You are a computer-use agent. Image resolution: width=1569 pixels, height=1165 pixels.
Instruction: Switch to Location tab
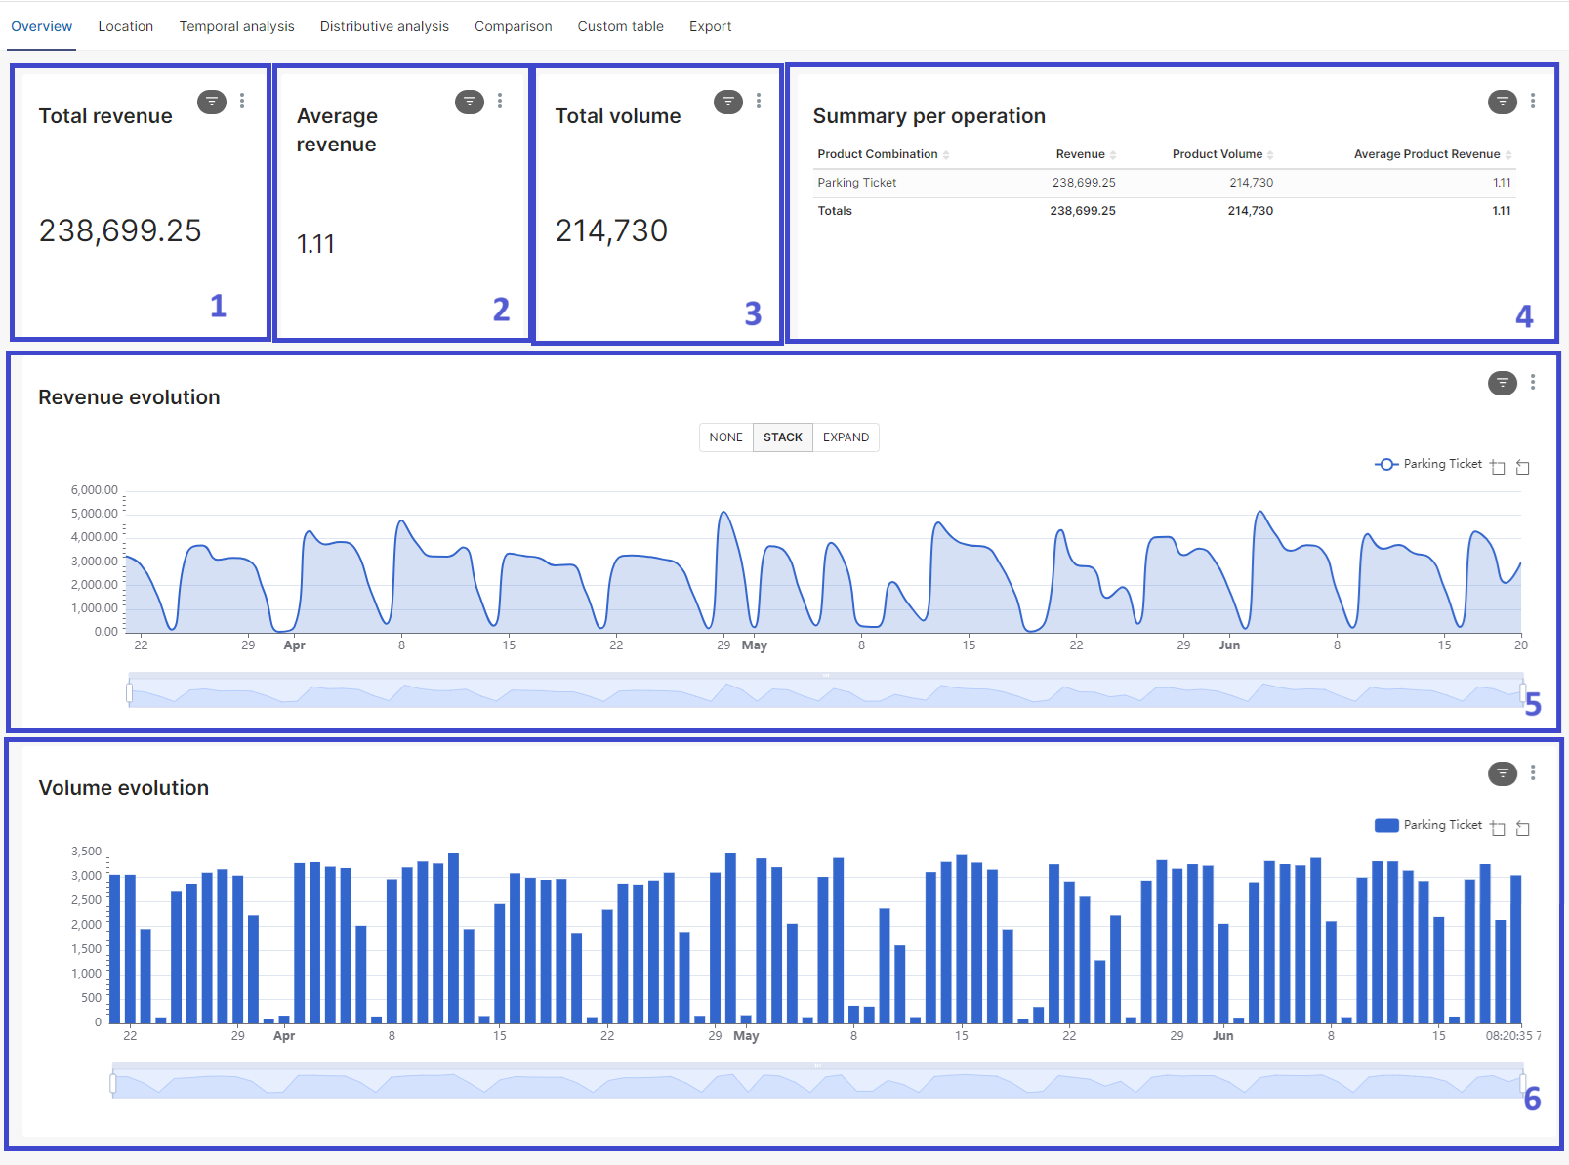click(x=126, y=26)
